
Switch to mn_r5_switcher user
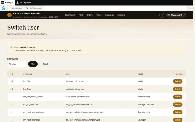[178, 104]
